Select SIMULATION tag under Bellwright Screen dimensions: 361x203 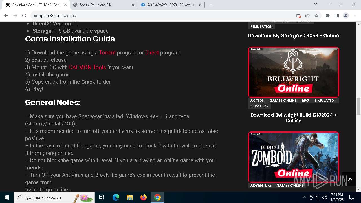pos(325,100)
